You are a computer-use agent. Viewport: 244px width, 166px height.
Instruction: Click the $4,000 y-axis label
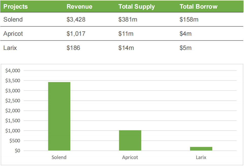tap(13, 71)
